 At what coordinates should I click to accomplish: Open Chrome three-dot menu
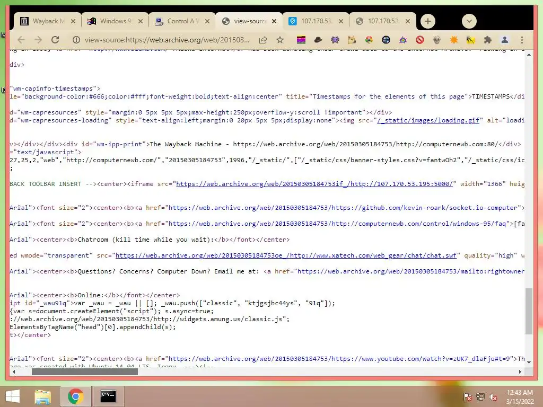point(522,40)
